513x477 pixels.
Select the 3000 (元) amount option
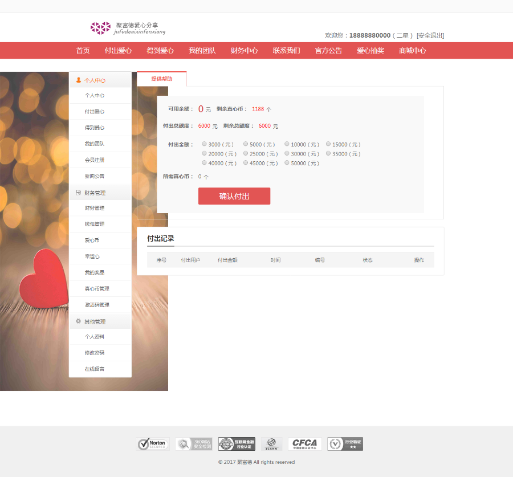(204, 144)
